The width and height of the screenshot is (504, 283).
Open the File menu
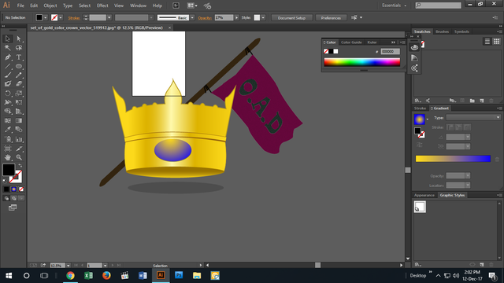(x=20, y=6)
